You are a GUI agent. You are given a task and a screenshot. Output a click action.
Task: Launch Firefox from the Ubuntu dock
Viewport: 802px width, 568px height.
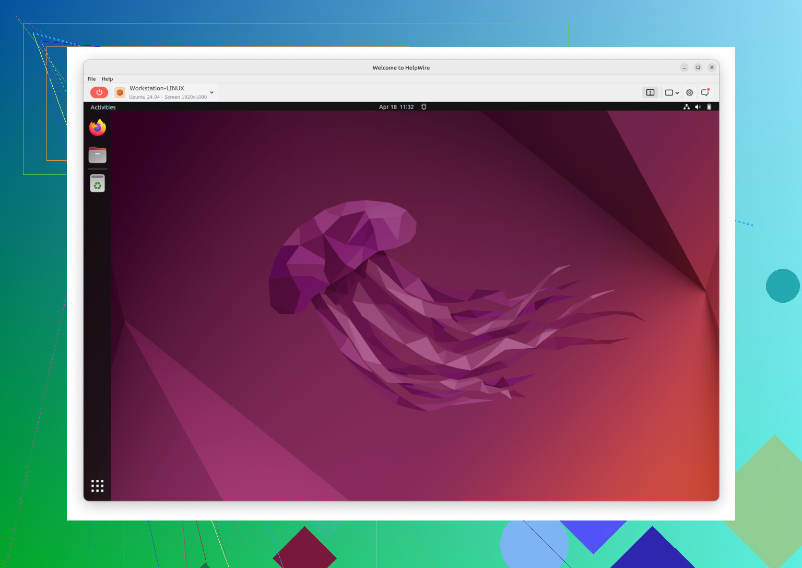click(98, 128)
